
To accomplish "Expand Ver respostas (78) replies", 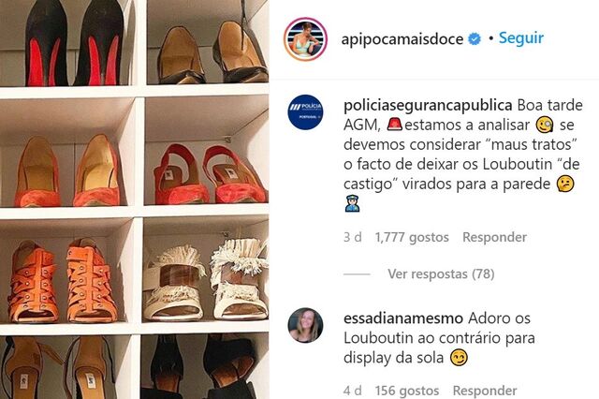I will click(x=441, y=274).
